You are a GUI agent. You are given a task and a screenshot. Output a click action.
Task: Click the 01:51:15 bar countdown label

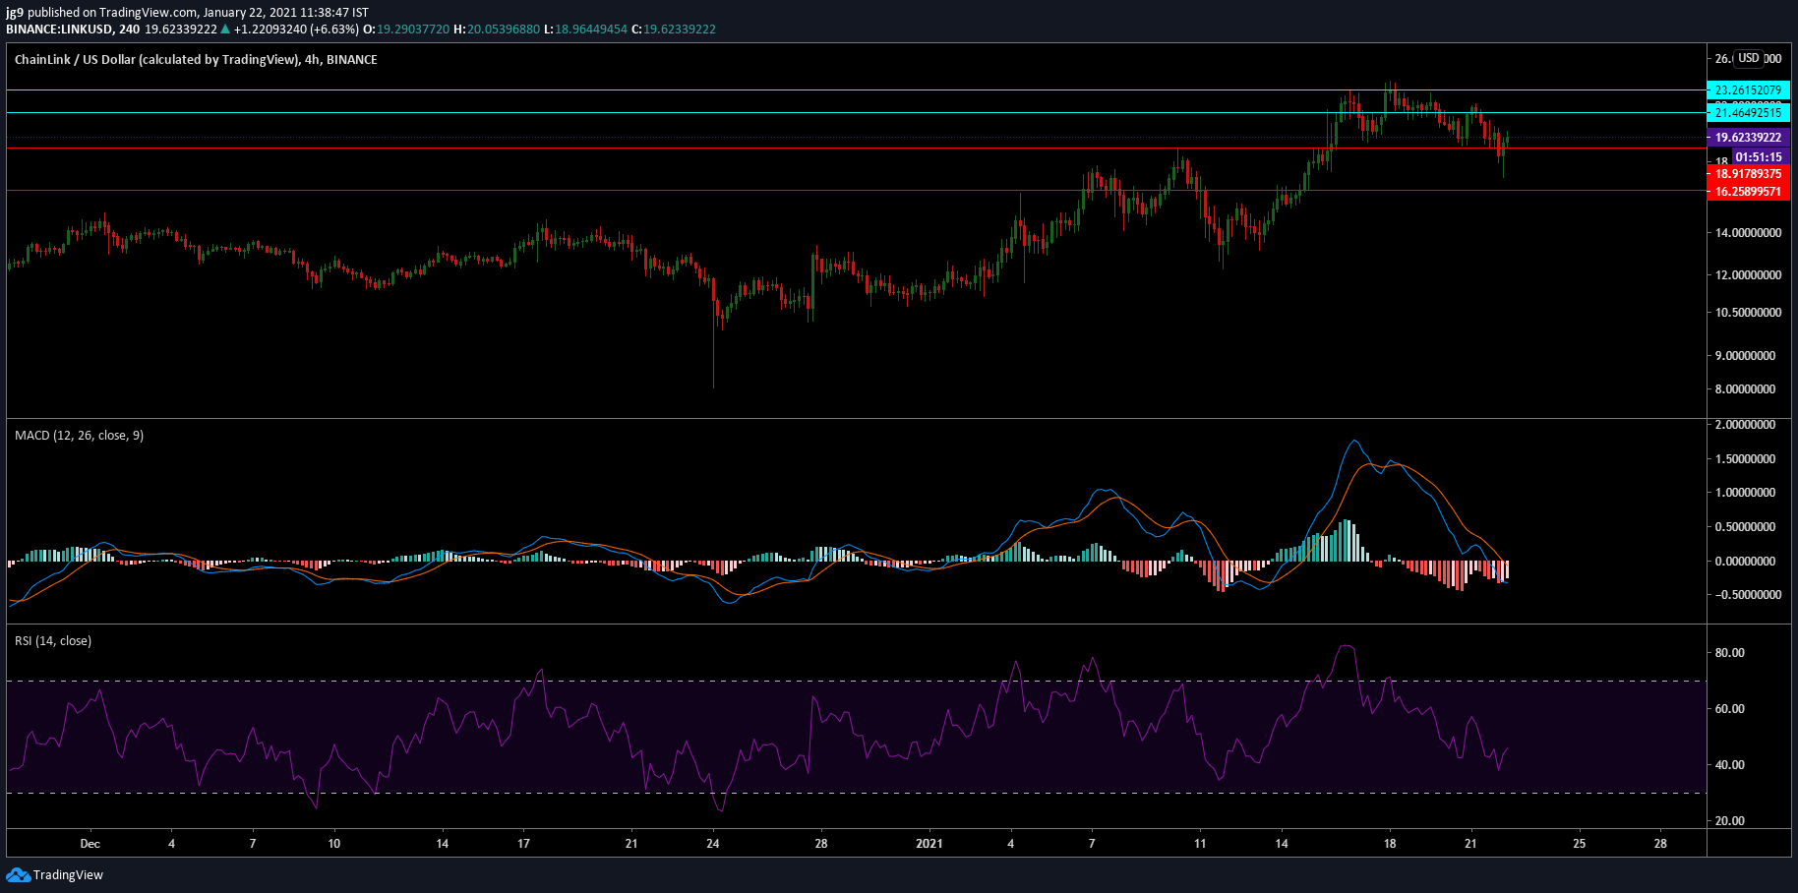[1759, 157]
